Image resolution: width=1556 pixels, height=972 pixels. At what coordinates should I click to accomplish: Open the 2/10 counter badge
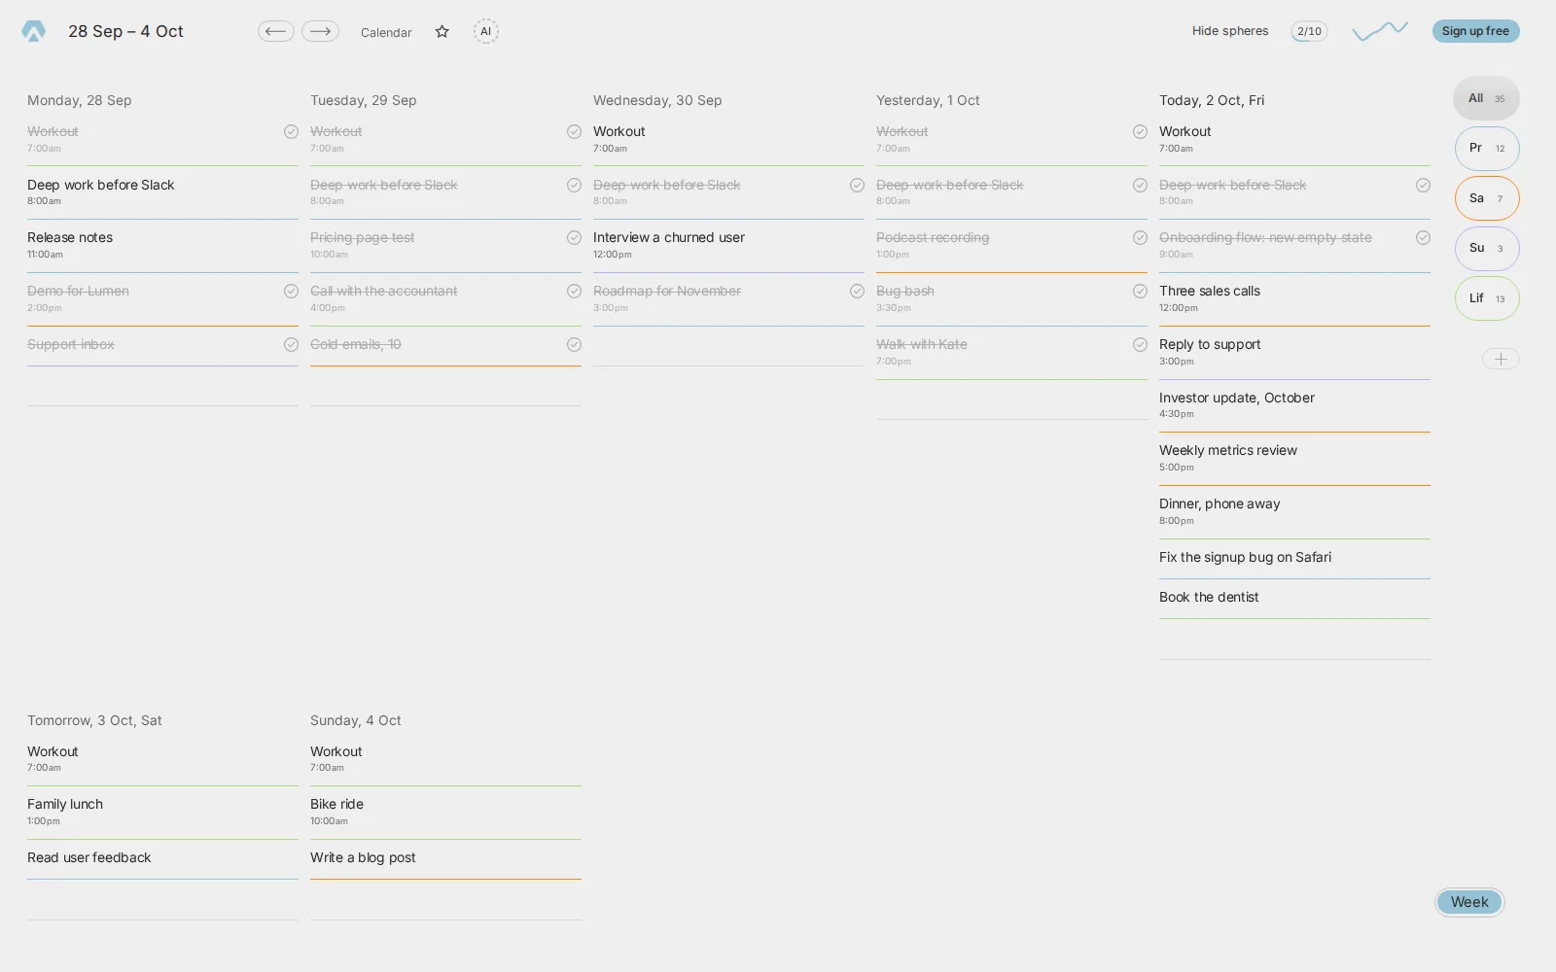click(x=1309, y=31)
